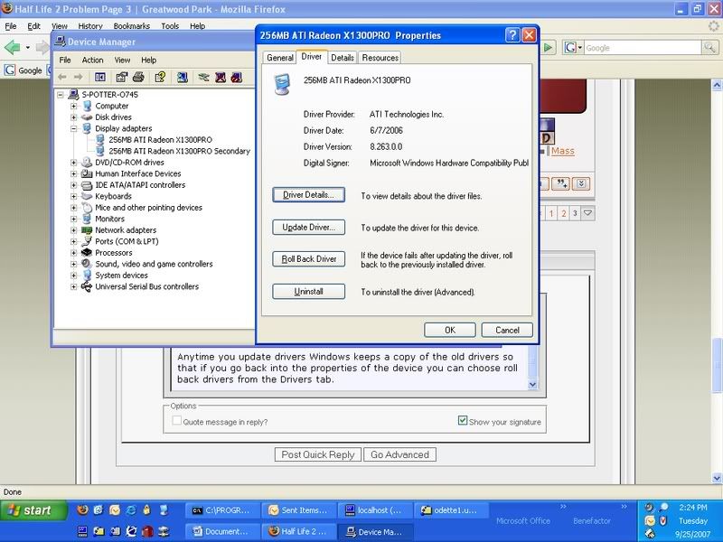Click OK in the properties dialog

[x=449, y=330]
